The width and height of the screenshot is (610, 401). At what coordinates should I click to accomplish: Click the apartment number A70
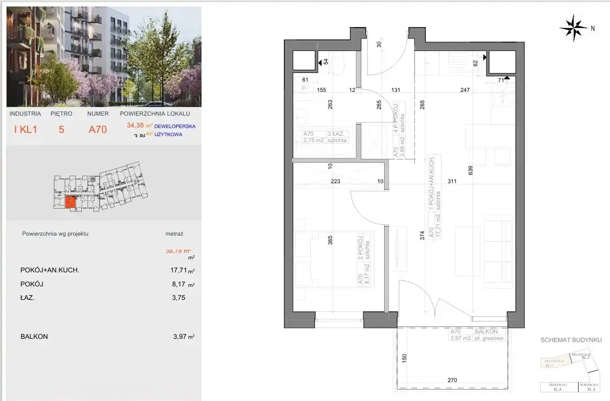tap(98, 129)
